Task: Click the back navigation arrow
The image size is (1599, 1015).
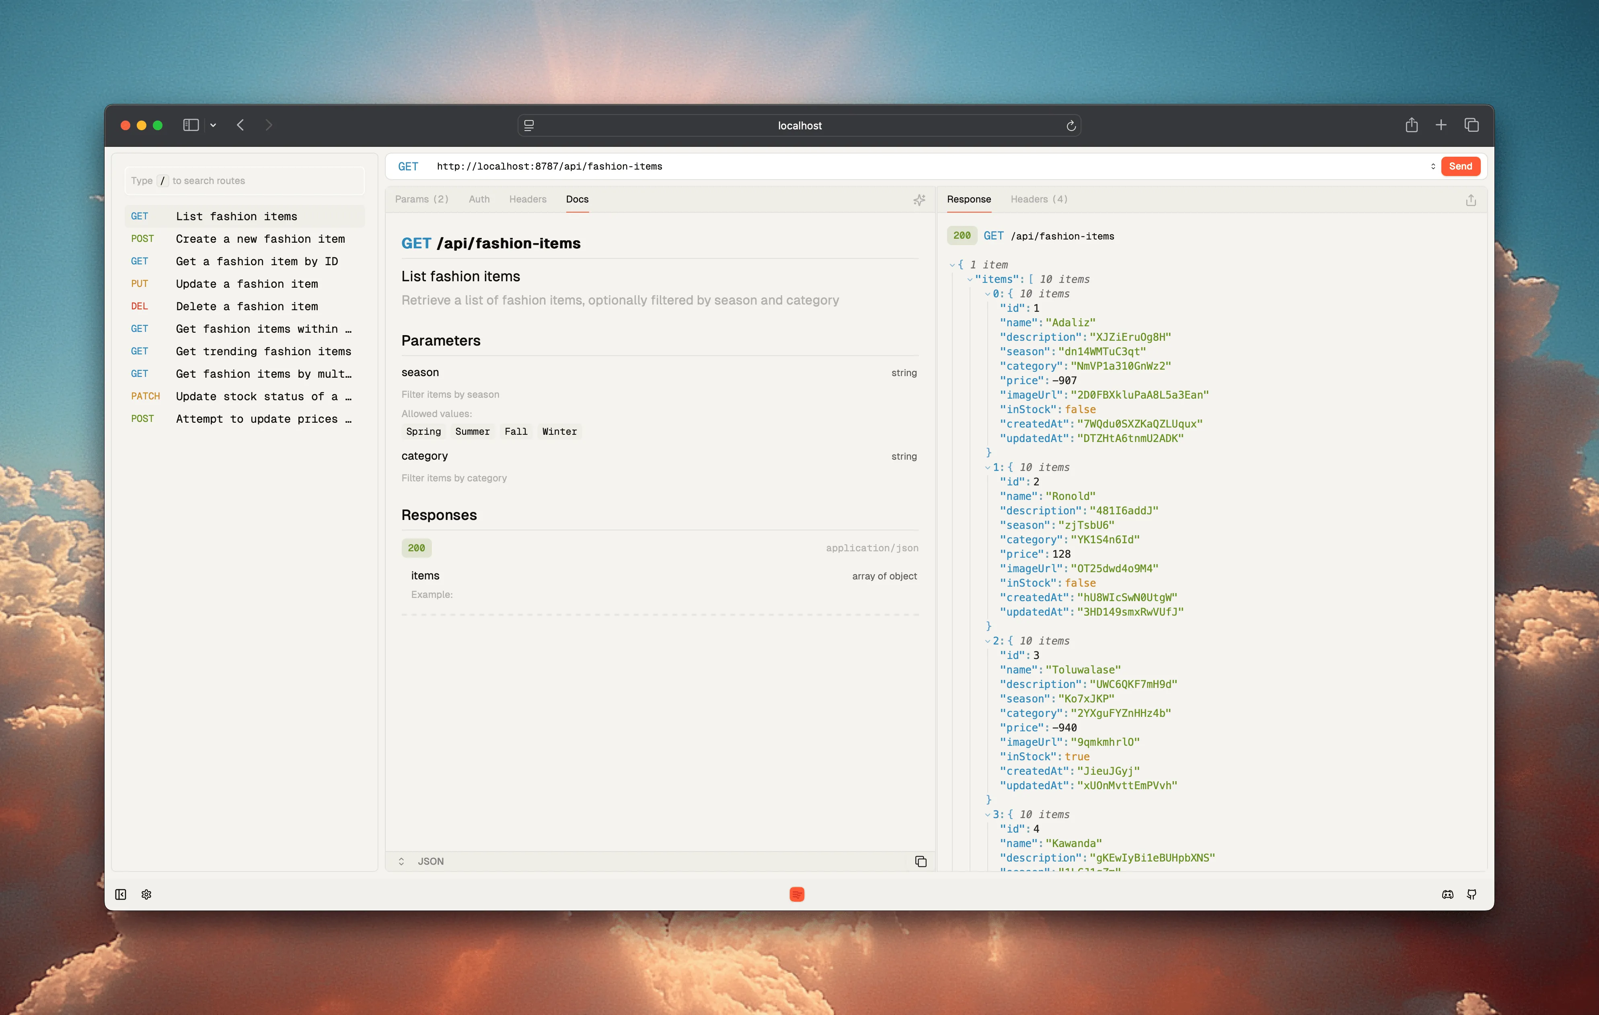Action: [x=240, y=125]
